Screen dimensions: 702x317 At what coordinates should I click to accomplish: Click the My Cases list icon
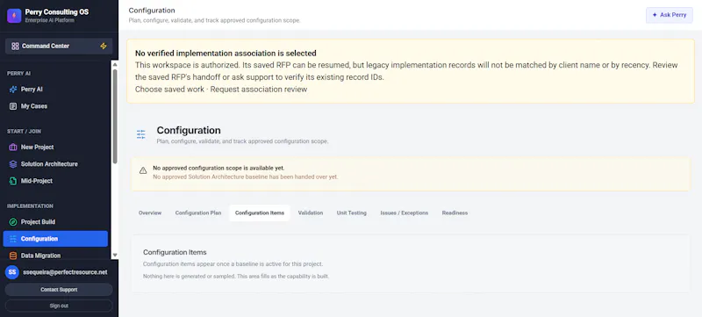click(13, 106)
